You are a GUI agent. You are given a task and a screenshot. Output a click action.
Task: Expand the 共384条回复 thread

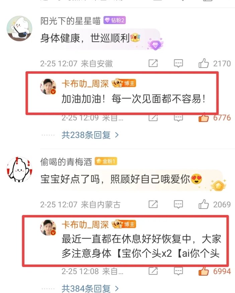click(90, 289)
